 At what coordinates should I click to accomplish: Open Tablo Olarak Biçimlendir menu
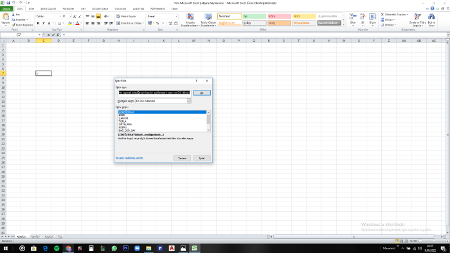(208, 20)
